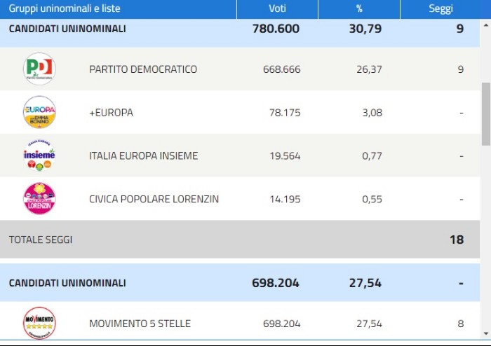
Task: Sort by the % column header
Action: 358,8
